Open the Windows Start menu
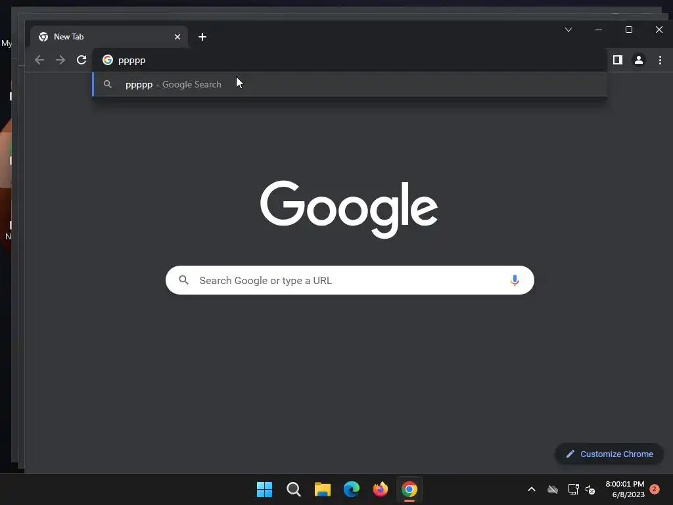 point(264,489)
